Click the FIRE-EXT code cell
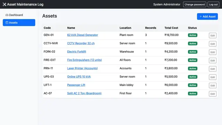222x125 pixels. [50, 60]
